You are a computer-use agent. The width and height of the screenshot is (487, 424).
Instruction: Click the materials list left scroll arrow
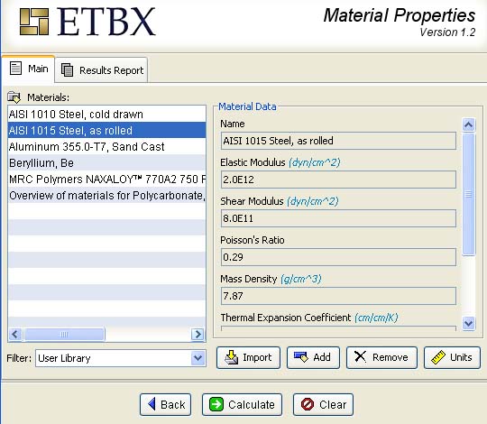coord(15,334)
